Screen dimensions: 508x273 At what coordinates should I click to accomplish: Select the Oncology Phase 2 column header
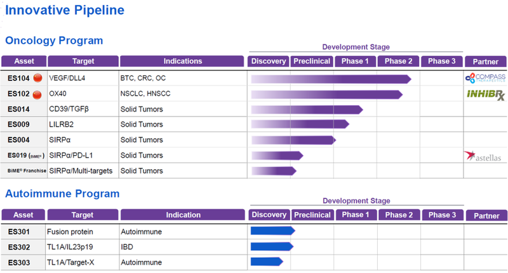coord(398,61)
